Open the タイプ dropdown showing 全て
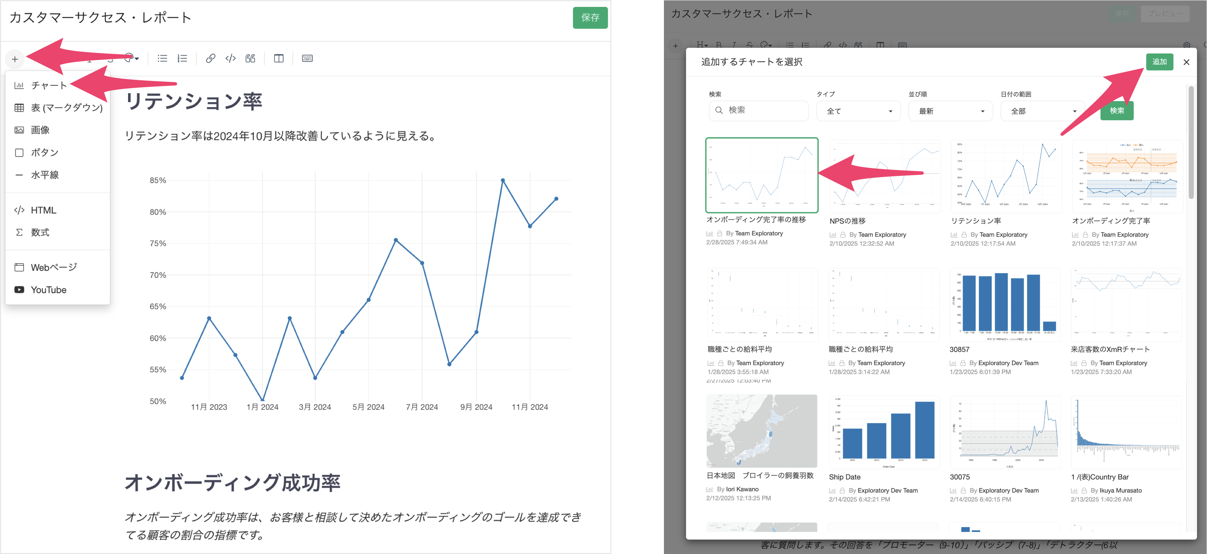 point(858,111)
